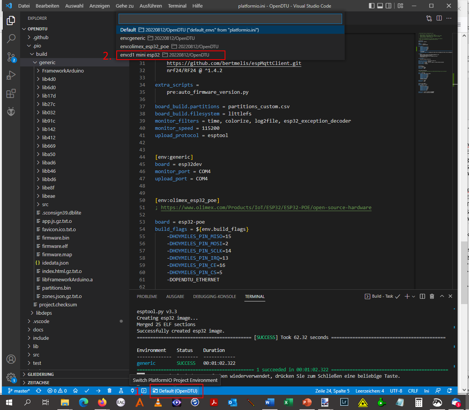Split the editor to the right
This screenshot has height=410, width=469.
click(439, 18)
